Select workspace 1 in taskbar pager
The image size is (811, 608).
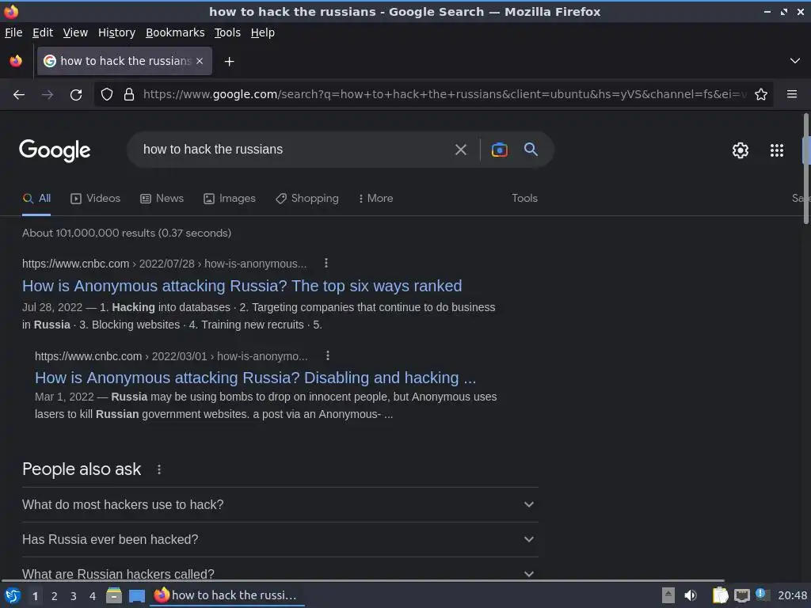click(35, 596)
